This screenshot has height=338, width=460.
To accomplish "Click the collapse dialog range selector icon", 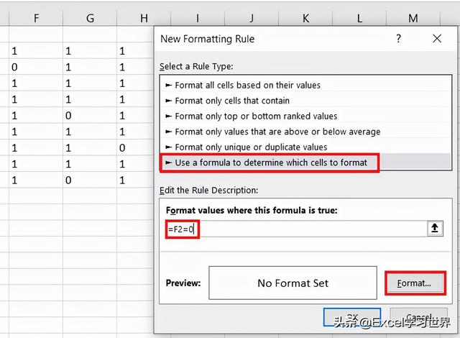I will click(x=434, y=229).
